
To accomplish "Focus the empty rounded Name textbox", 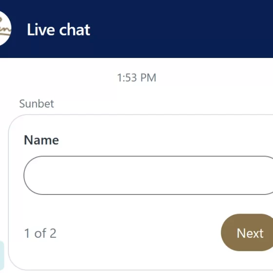I will coord(148,175).
